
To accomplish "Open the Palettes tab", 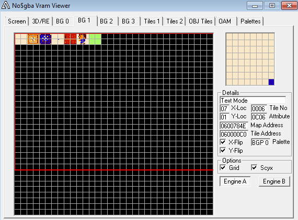I will coord(250,21).
